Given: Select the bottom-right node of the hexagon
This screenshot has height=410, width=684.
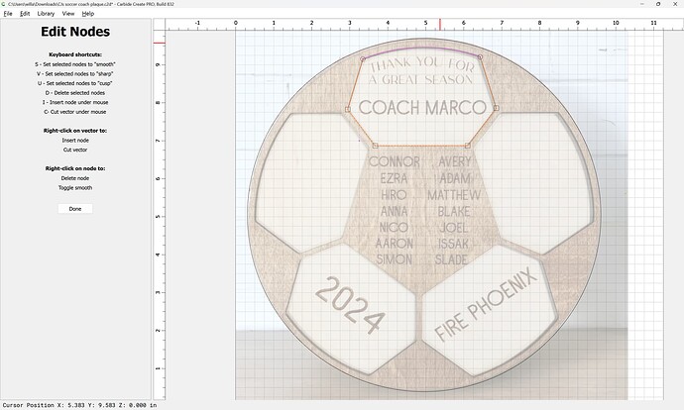Looking at the screenshot, I should [x=468, y=146].
